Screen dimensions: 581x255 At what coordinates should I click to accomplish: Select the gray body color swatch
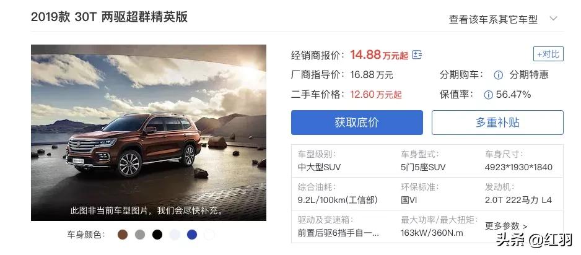(x=140, y=235)
